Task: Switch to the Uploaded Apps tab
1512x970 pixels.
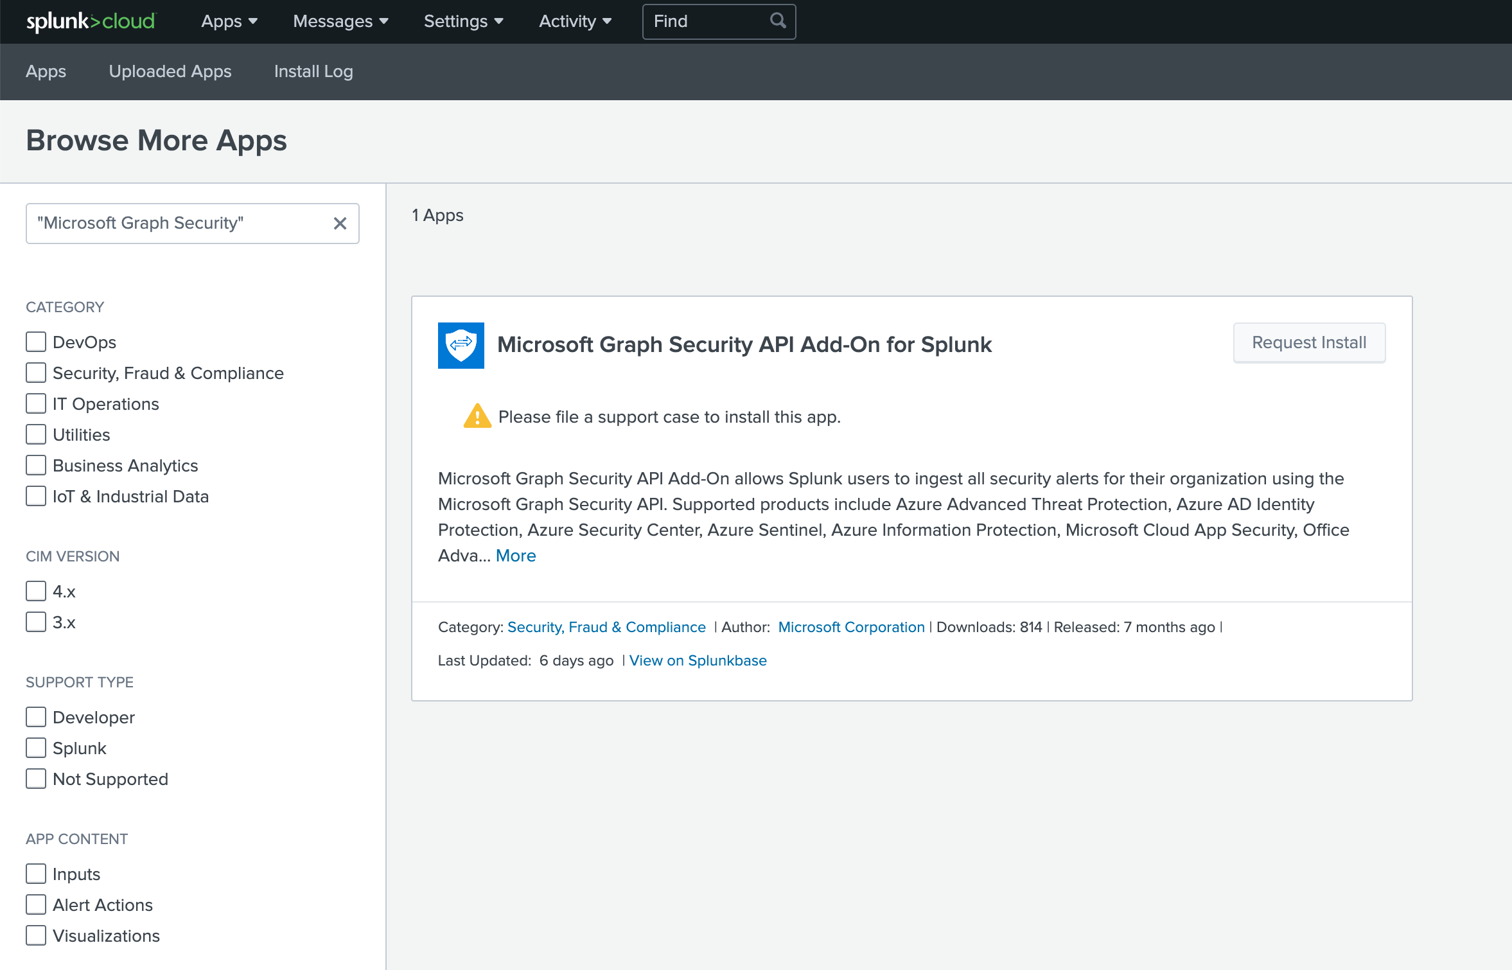Action: tap(170, 71)
